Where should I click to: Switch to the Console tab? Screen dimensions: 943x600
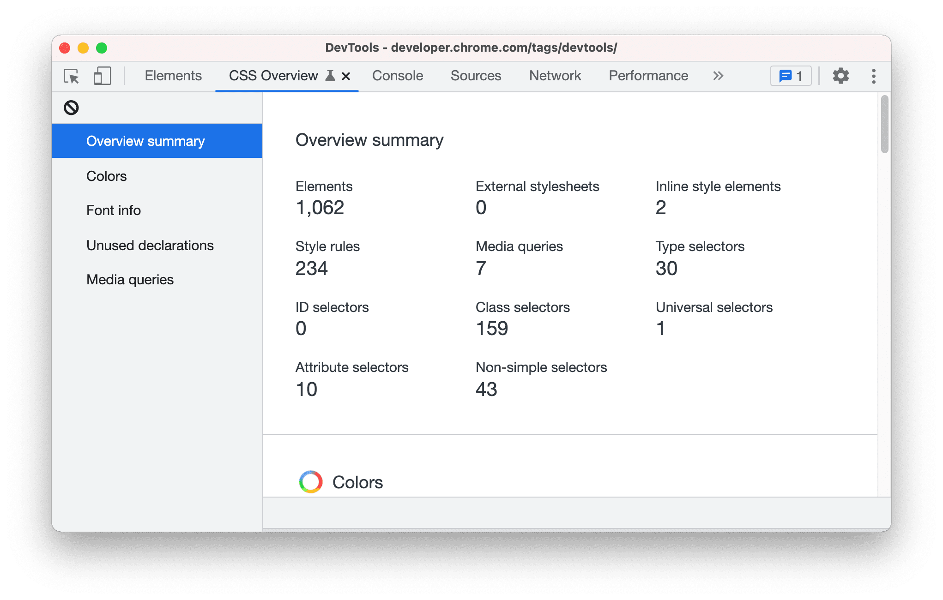pyautogui.click(x=397, y=76)
